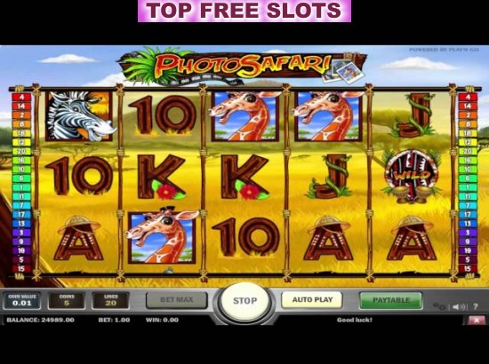
Task: Select payline 15 marker on right side
Action: click(468, 268)
